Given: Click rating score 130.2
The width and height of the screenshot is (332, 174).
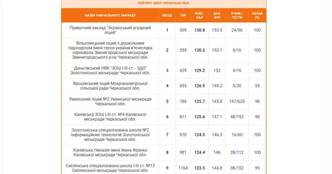Looking at the screenshot, I should coord(199,50).
